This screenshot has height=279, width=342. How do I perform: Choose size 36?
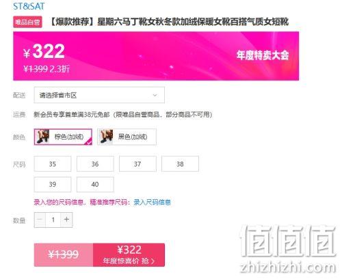95,164
